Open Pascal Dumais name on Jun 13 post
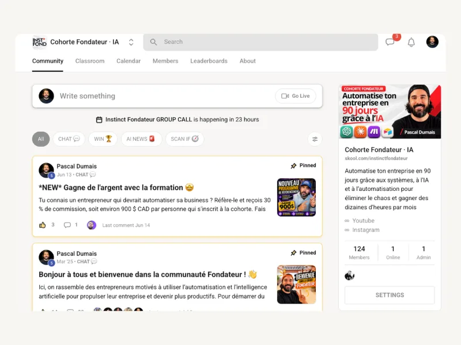Viewport: 461px width, 345px height. (x=77, y=166)
